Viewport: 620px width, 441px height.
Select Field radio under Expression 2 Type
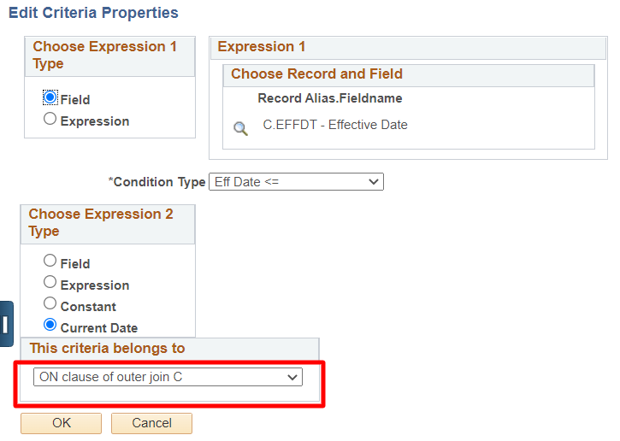[x=50, y=261]
